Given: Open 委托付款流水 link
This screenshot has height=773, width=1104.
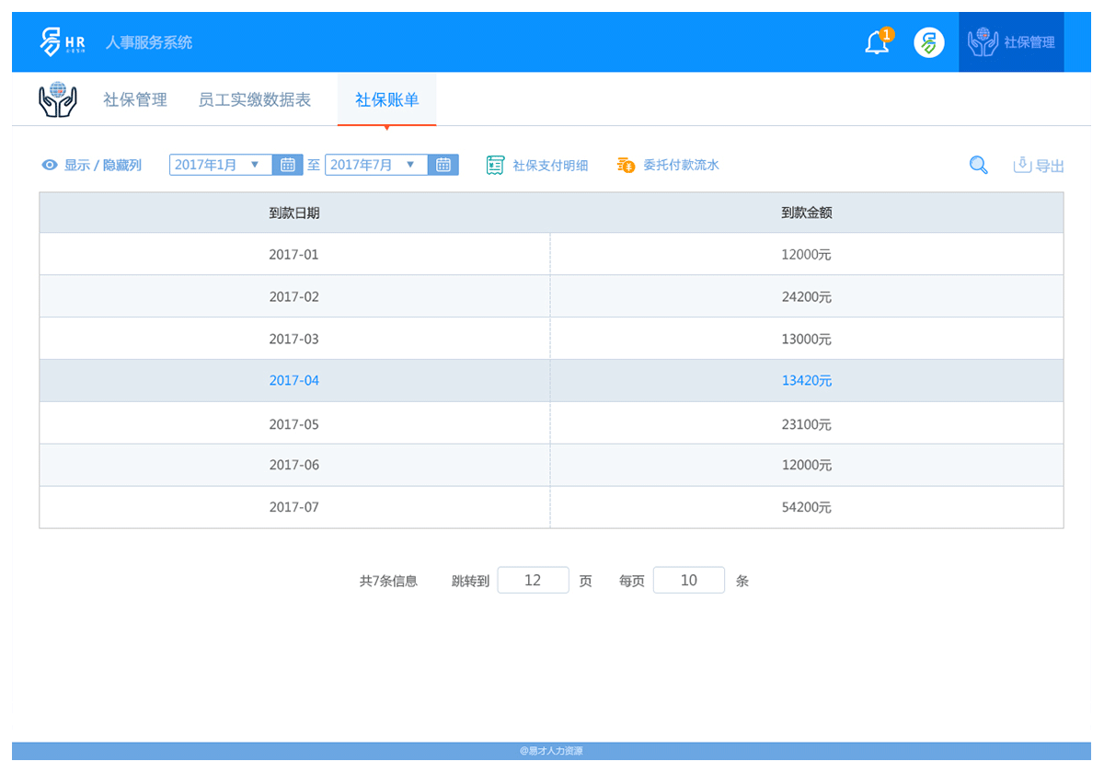Looking at the screenshot, I should [x=681, y=166].
